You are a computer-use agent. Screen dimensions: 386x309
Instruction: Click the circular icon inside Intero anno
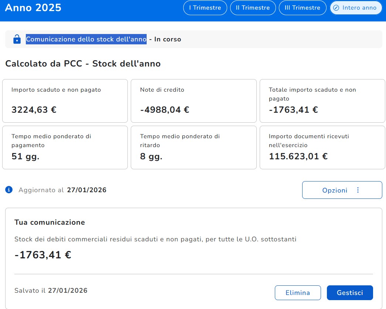coord(336,8)
